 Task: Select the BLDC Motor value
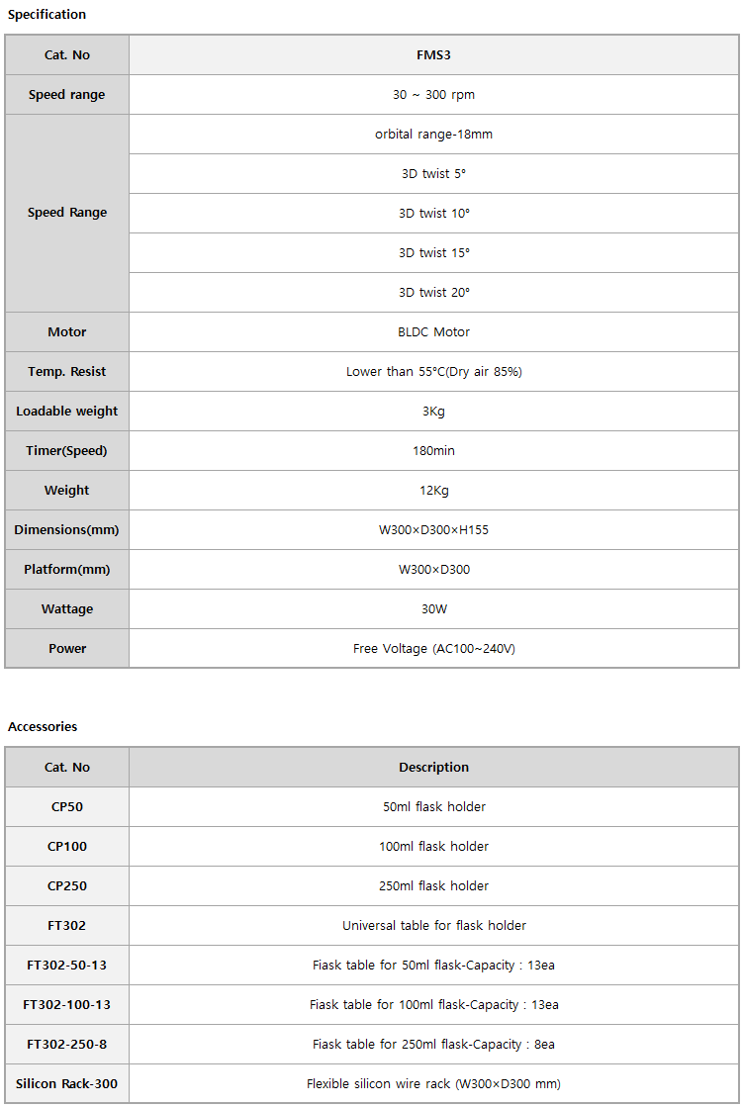point(433,331)
